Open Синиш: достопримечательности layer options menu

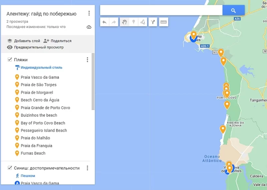click(87, 168)
